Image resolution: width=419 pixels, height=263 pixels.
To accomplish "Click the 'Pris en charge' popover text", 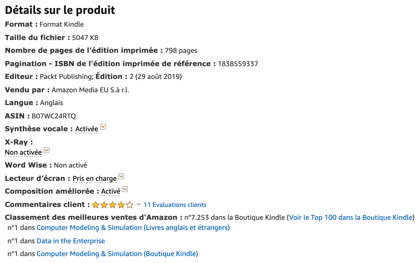I will click(x=95, y=179).
